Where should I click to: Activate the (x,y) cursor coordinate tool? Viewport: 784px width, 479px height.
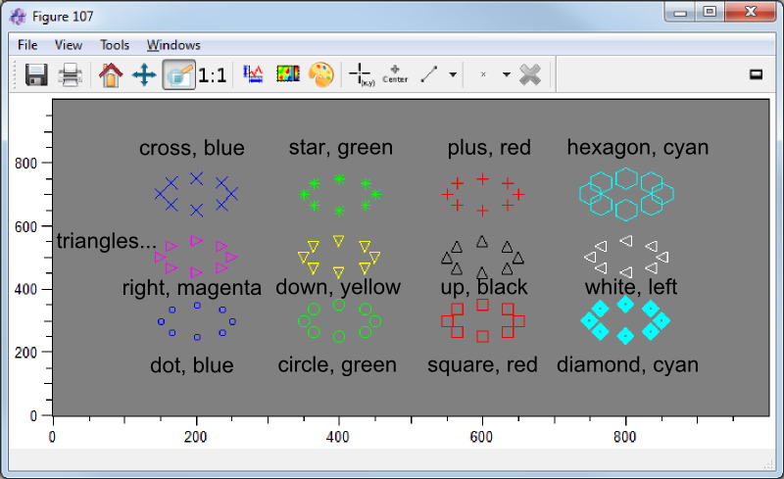[x=361, y=74]
